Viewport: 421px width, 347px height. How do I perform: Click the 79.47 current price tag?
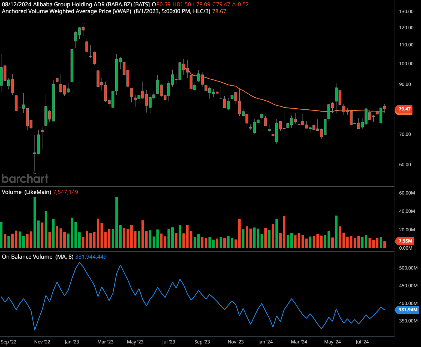[x=404, y=109]
